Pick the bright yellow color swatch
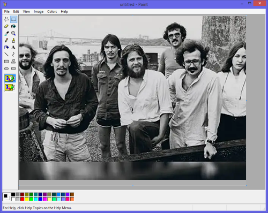The image size is (268, 213). tap(27, 199)
